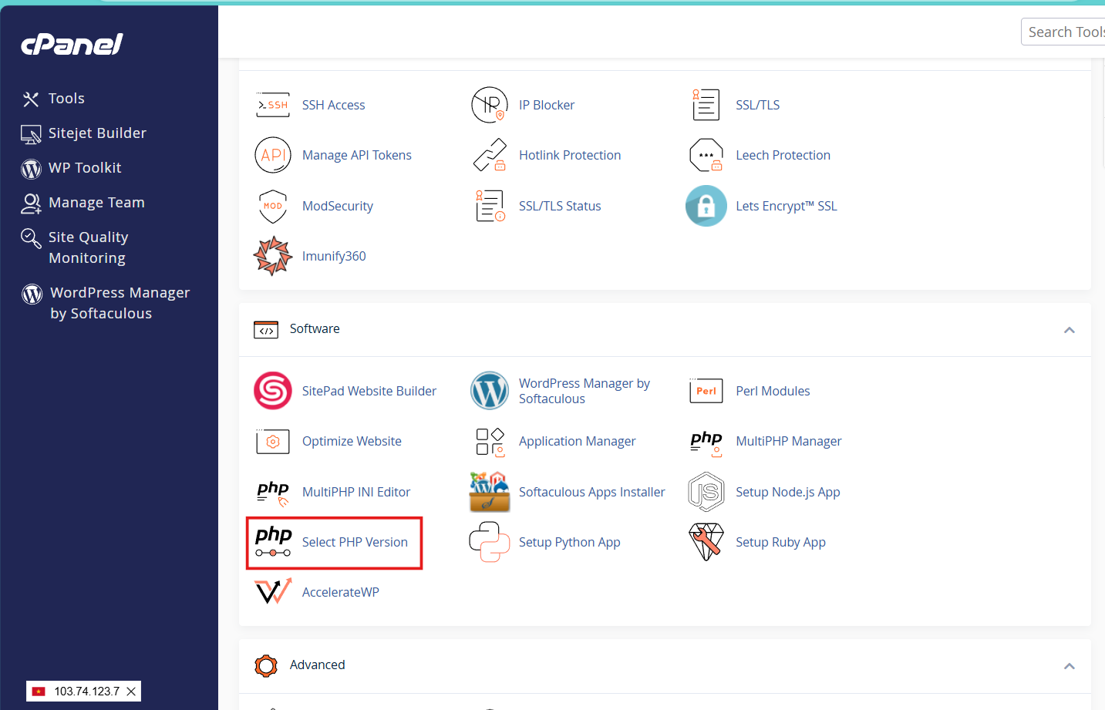The width and height of the screenshot is (1105, 710).
Task: Click the Advanced section gear icon
Action: (266, 665)
